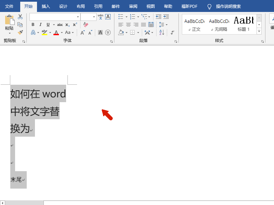Open underline style dropdown arrow
This screenshot has height=205, width=274.
click(54, 25)
